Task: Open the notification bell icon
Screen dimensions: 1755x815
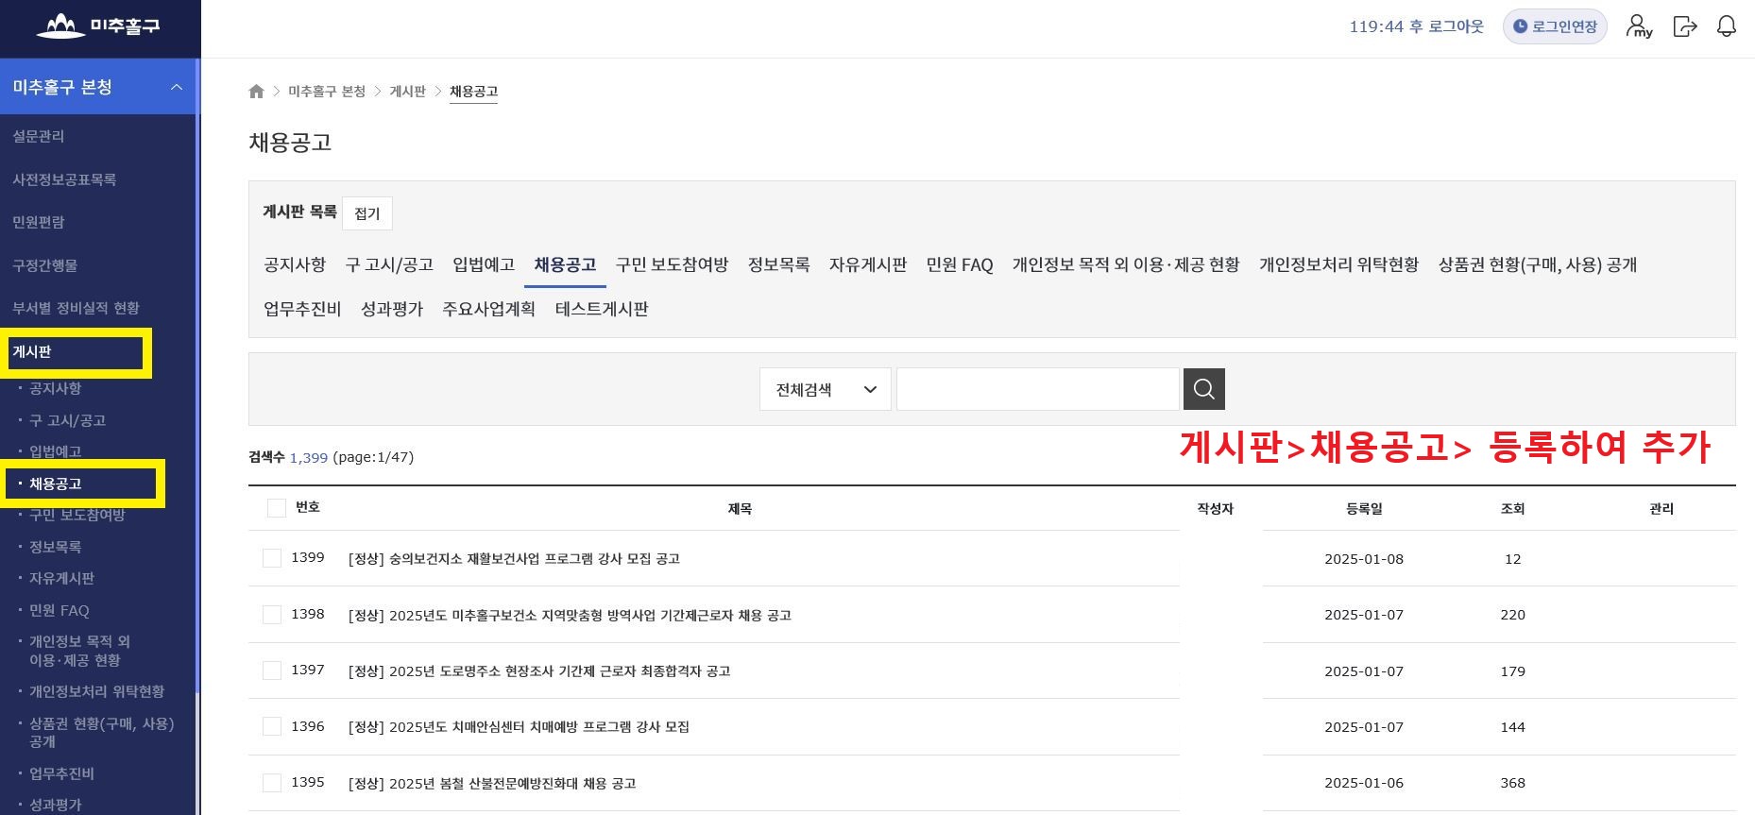Action: [1726, 26]
